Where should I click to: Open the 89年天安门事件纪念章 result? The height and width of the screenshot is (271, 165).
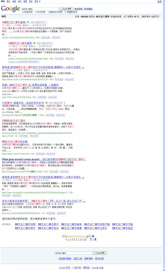[15, 141]
